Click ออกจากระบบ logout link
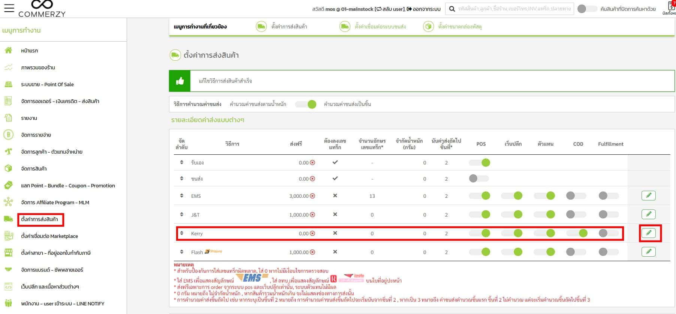This screenshot has height=314, width=676. pos(424,9)
